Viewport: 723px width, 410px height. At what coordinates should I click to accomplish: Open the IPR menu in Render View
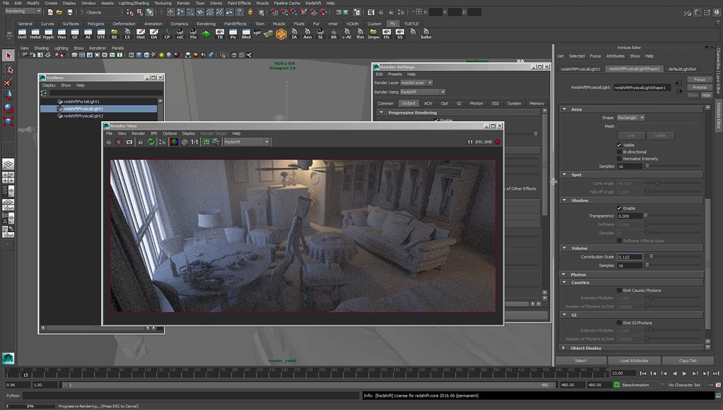pos(154,133)
